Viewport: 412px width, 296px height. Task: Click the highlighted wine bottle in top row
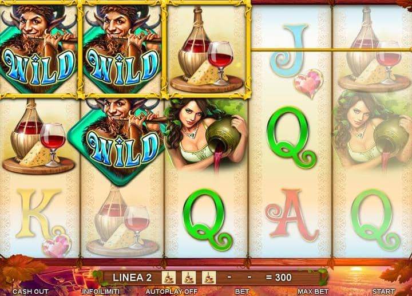pyautogui.click(x=207, y=49)
